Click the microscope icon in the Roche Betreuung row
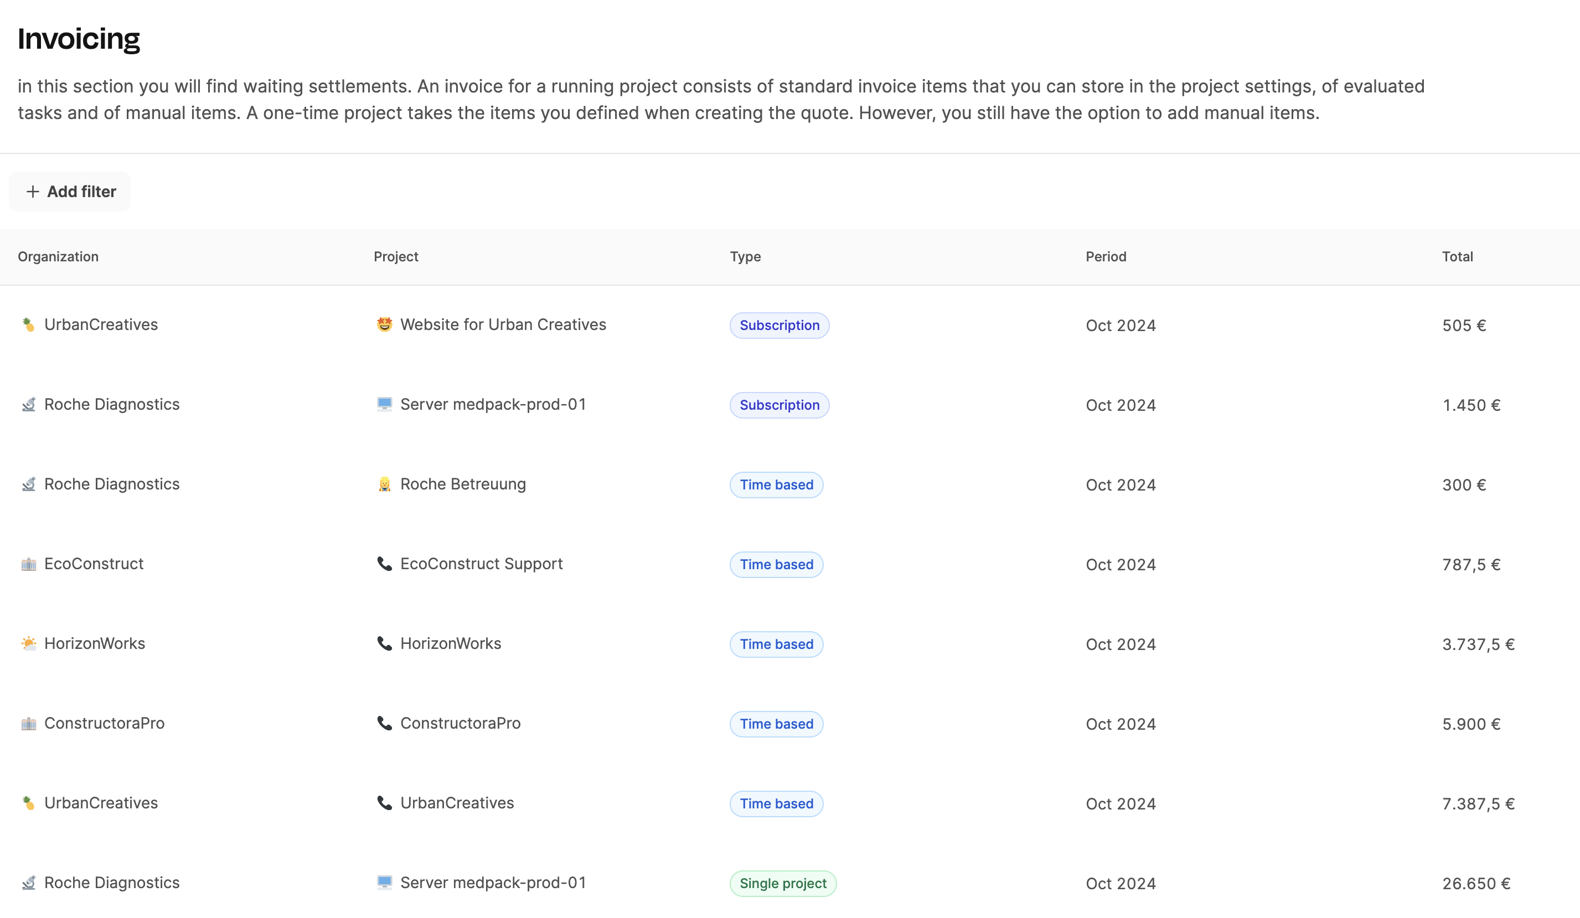 28,484
